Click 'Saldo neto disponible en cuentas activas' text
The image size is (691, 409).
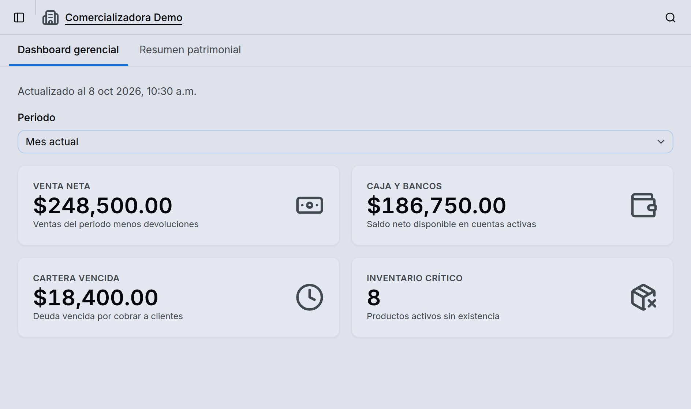click(451, 224)
